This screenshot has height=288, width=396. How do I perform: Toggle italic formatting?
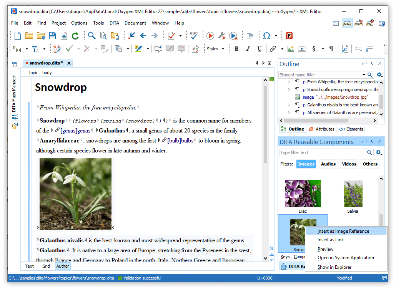[x=248, y=49]
